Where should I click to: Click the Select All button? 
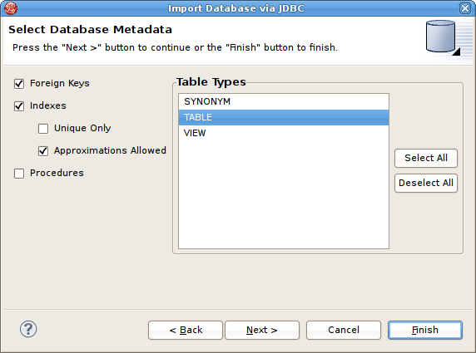(x=426, y=158)
